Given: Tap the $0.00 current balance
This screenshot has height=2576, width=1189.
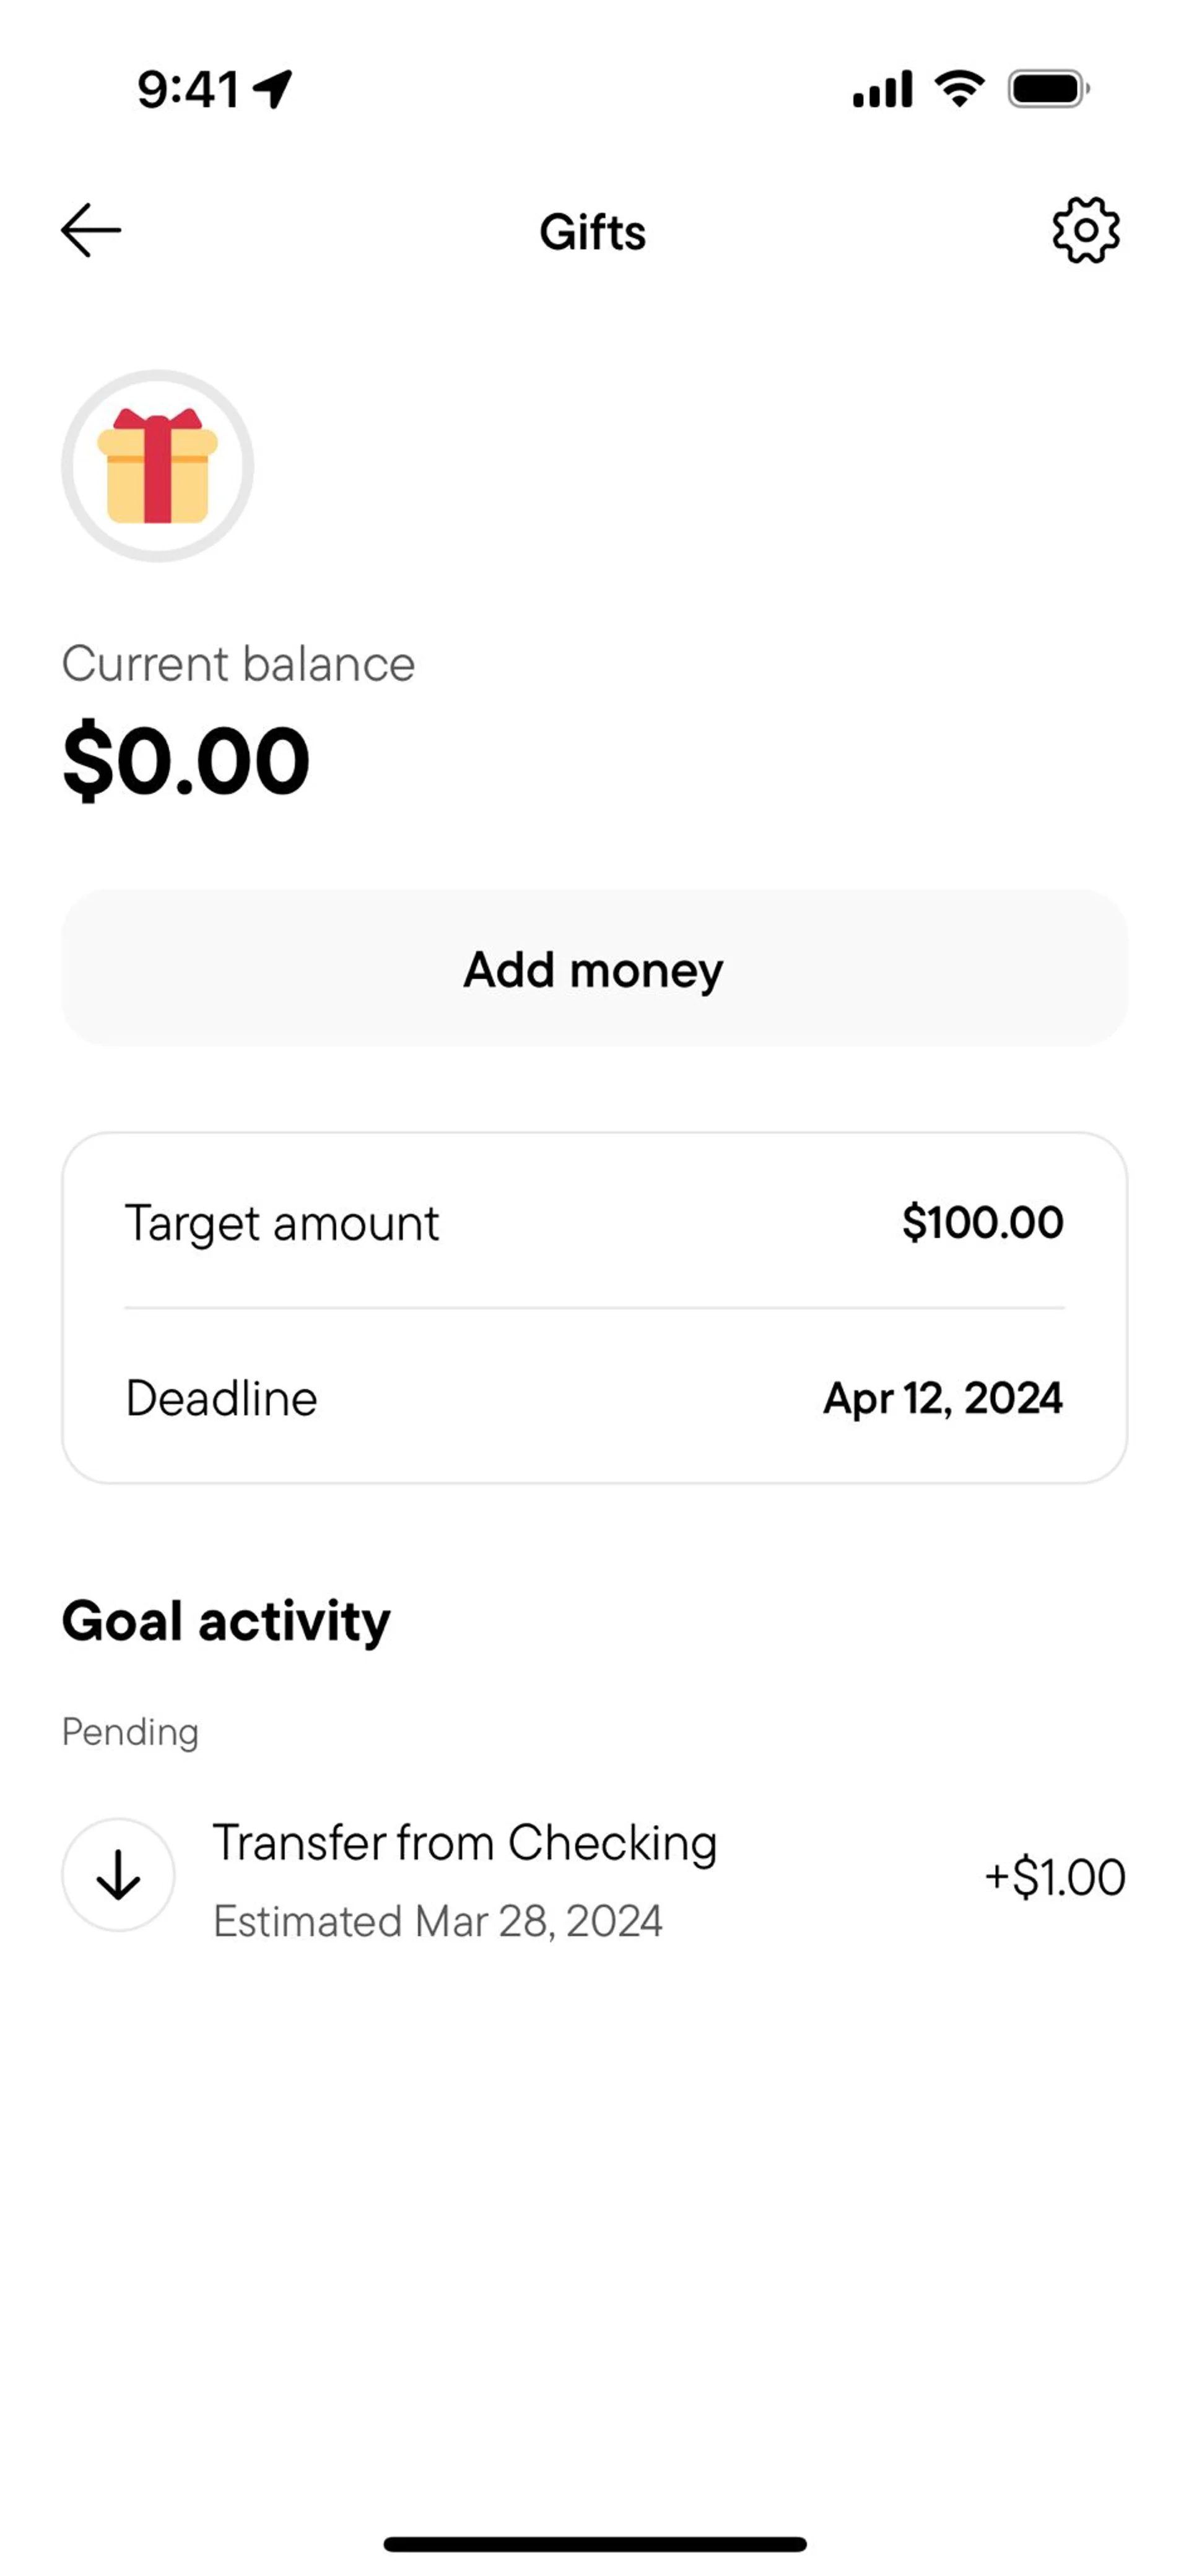Looking at the screenshot, I should 186,761.
